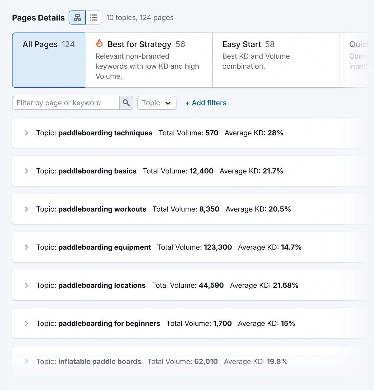Click the 10 topics, 124 pages summary
The width and height of the screenshot is (374, 390).
(x=140, y=18)
